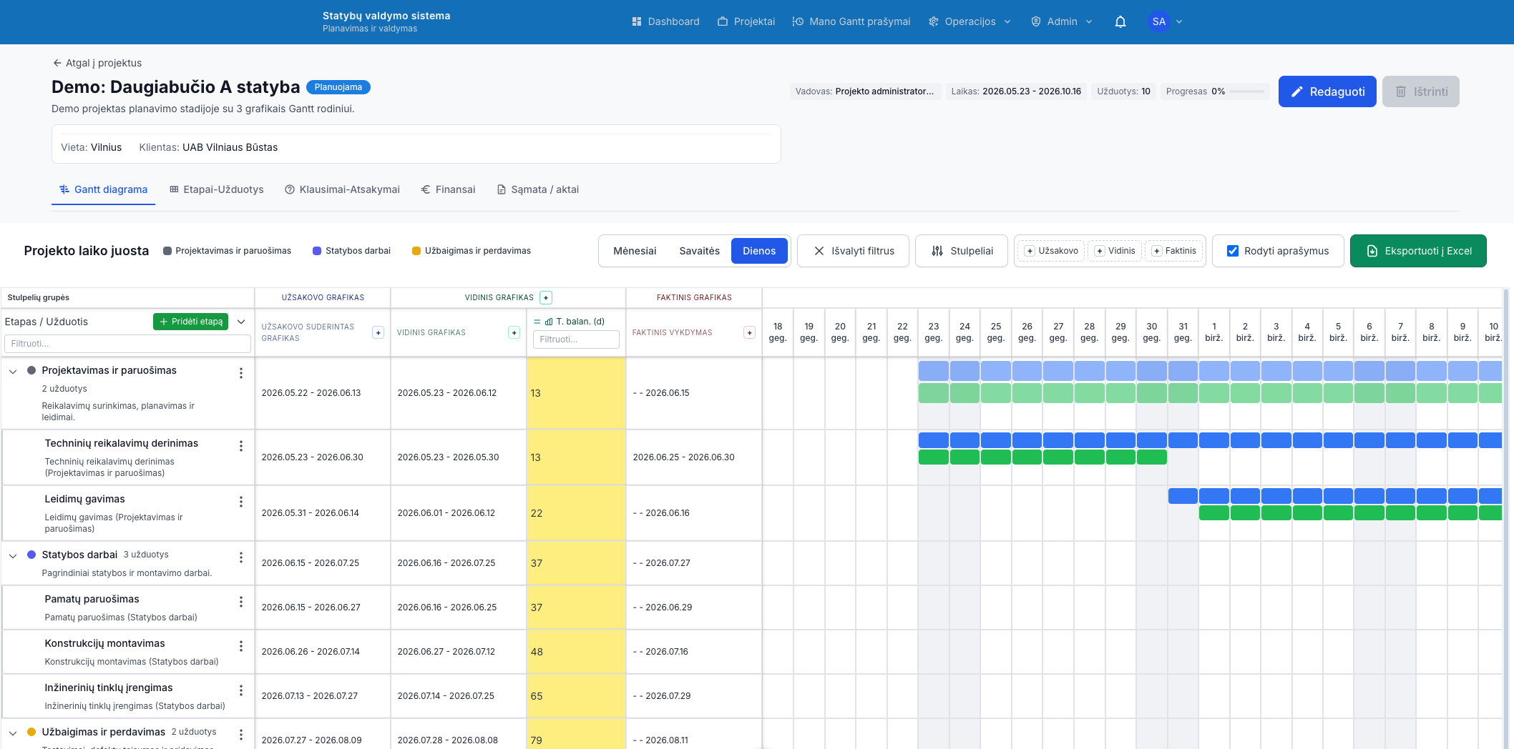Open Dashboard from top navigation

(665, 21)
